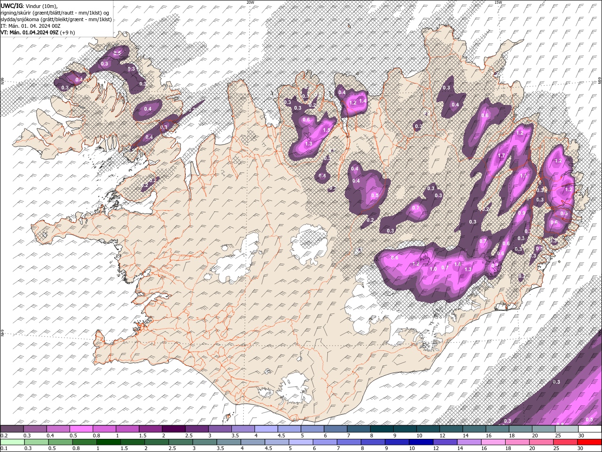Click the upper legend swatch between 1 and 1.5
This screenshot has height=452, width=602.
pyautogui.click(x=127, y=429)
